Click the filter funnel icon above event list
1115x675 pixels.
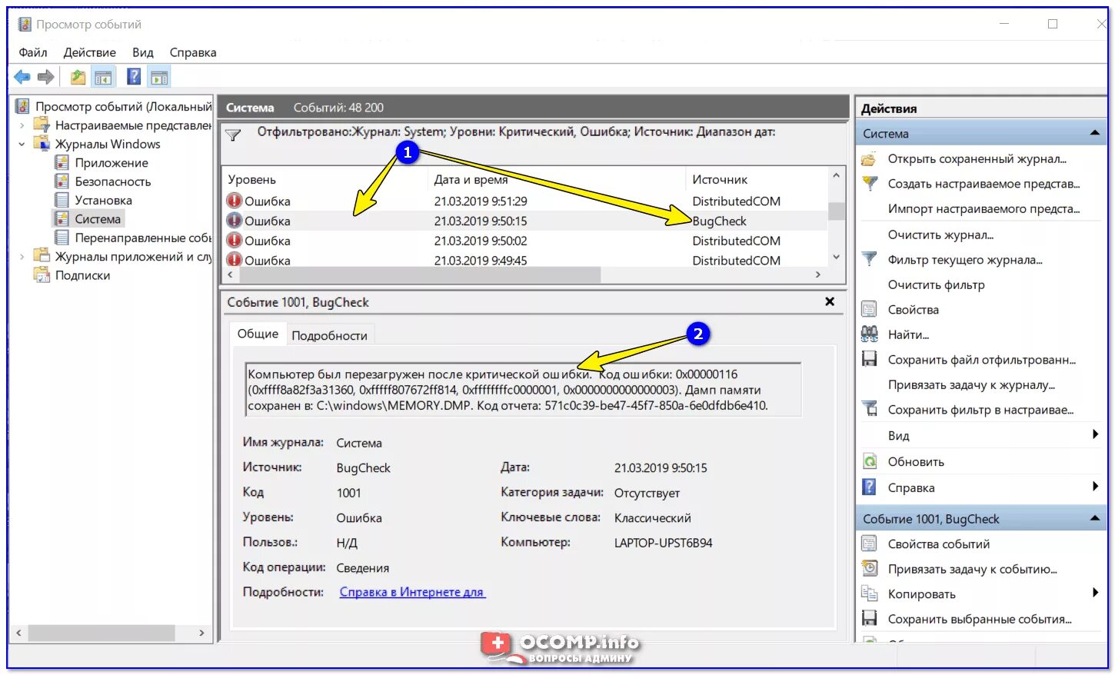pyautogui.click(x=233, y=135)
